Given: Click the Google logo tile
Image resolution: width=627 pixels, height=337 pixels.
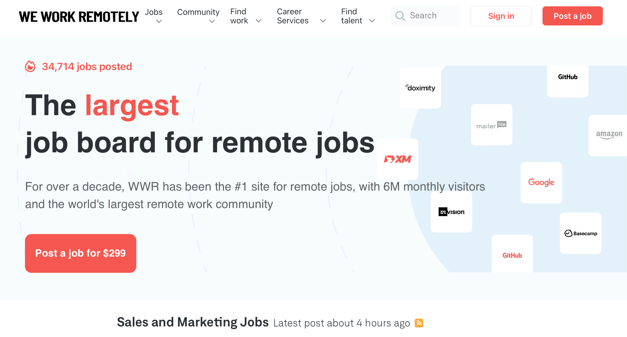Looking at the screenshot, I should [541, 183].
